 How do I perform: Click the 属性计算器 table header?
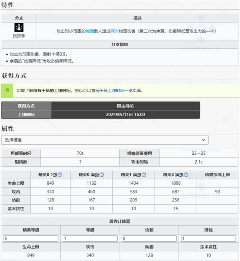[120, 221]
